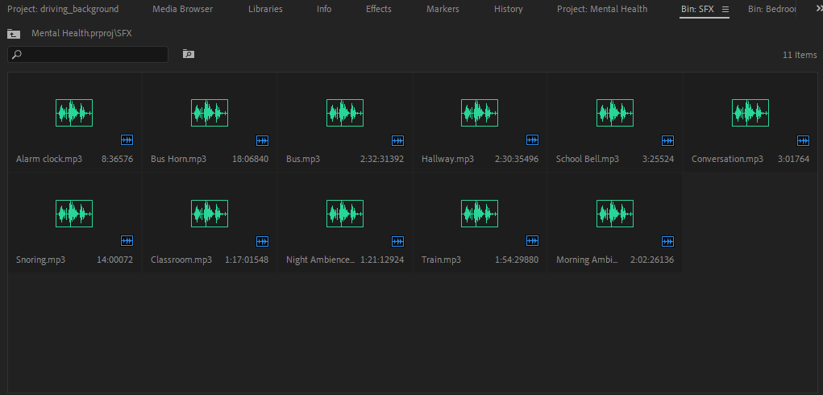Switch to the History tab
Image resolution: width=823 pixels, height=395 pixels.
(508, 9)
